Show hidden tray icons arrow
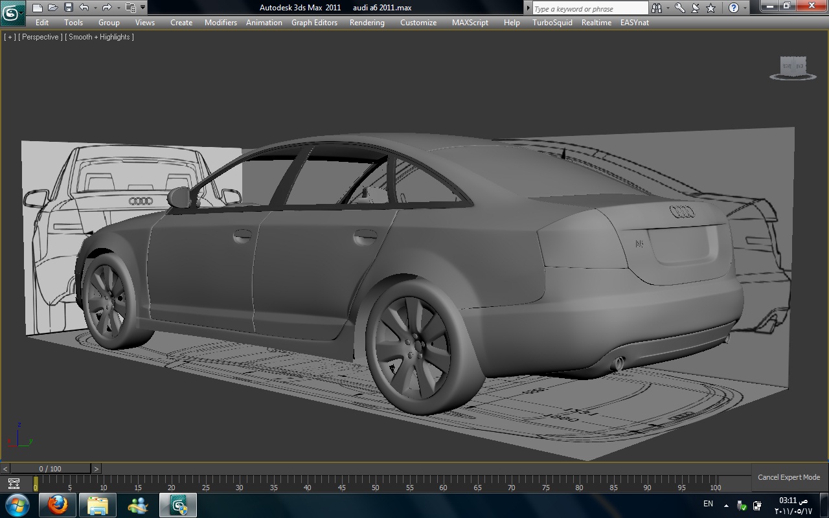This screenshot has width=829, height=518. click(x=726, y=506)
